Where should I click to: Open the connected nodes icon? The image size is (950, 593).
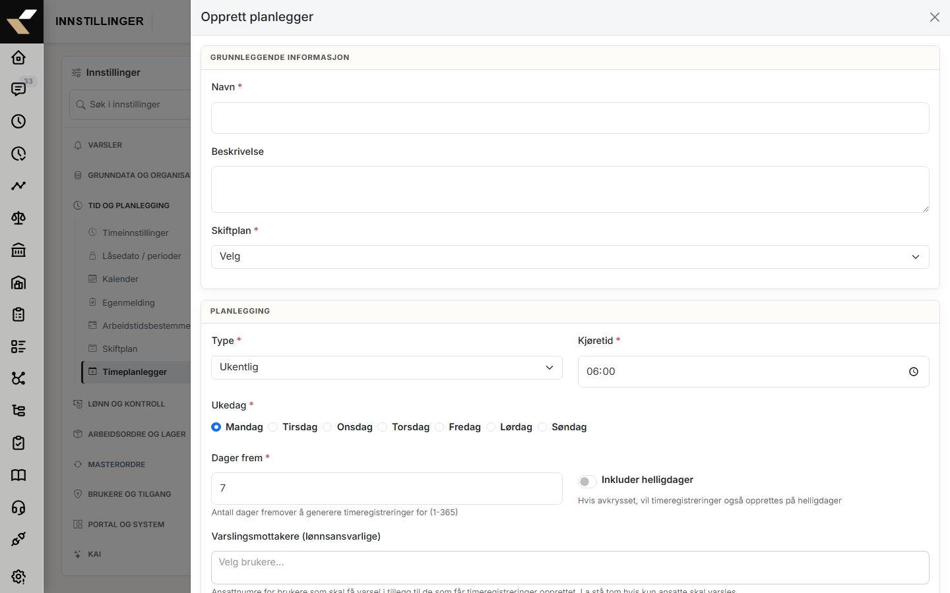pos(18,378)
